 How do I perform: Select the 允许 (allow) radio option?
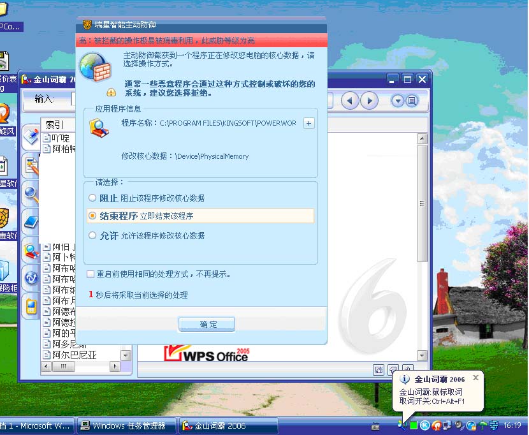pyautogui.click(x=92, y=235)
